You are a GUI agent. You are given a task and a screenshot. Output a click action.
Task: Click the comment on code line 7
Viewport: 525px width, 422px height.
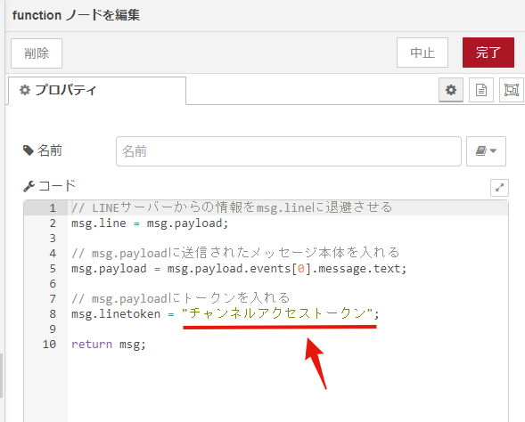(x=180, y=298)
